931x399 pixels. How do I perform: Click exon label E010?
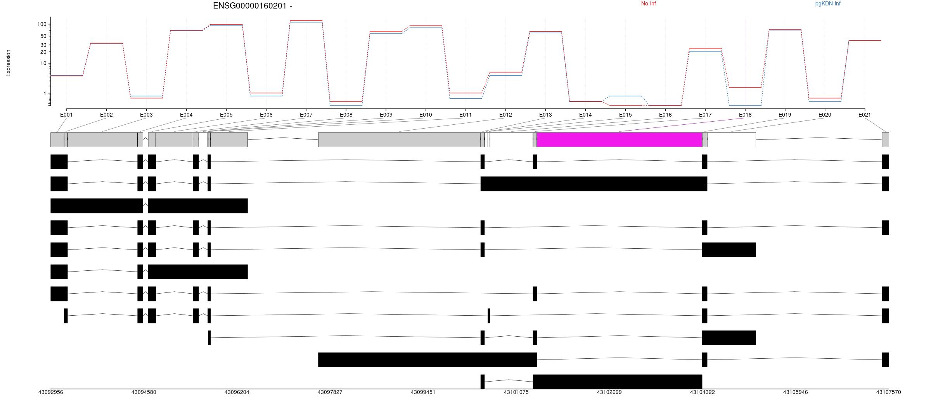pos(426,115)
